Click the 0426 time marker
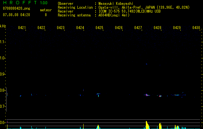This screenshot has height=129, width=203. click(x=119, y=28)
